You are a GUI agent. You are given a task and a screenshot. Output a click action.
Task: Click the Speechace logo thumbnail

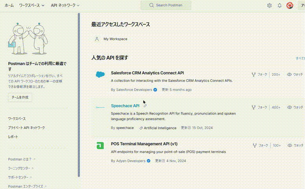100,107
